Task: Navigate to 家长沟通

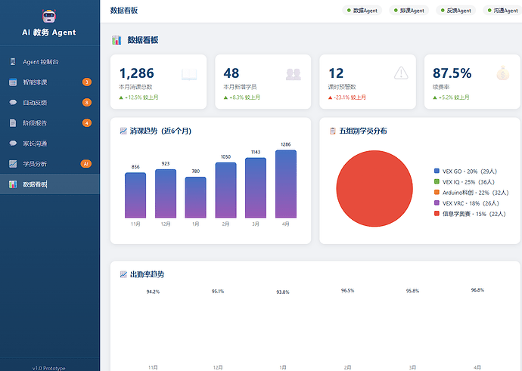Action: pos(50,144)
